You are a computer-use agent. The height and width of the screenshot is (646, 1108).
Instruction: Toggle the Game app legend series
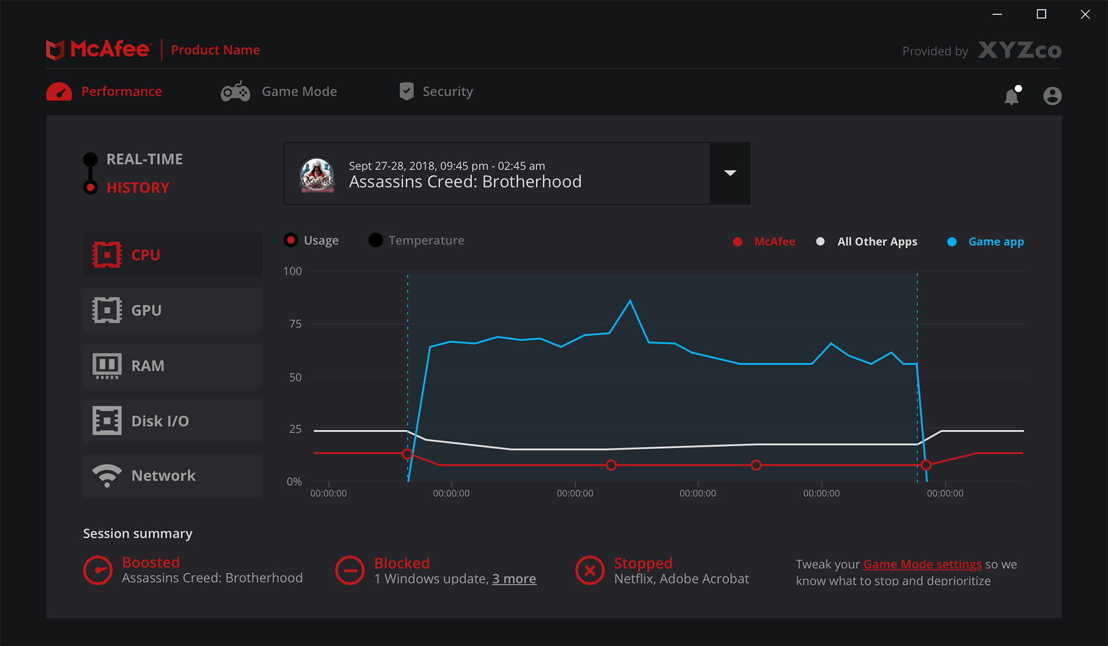[986, 242]
